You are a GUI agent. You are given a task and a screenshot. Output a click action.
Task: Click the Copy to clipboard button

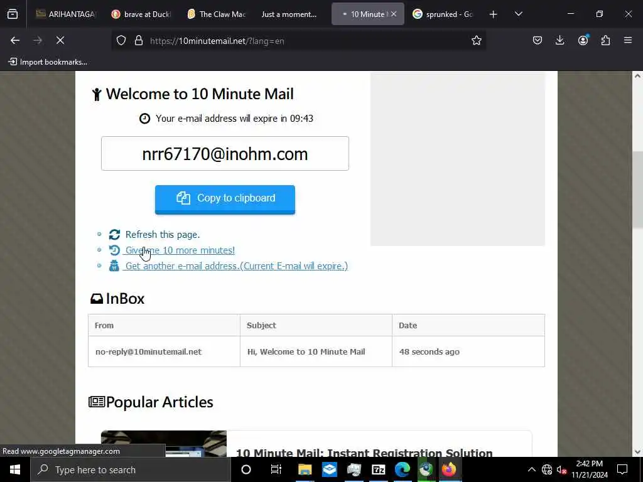(x=225, y=199)
